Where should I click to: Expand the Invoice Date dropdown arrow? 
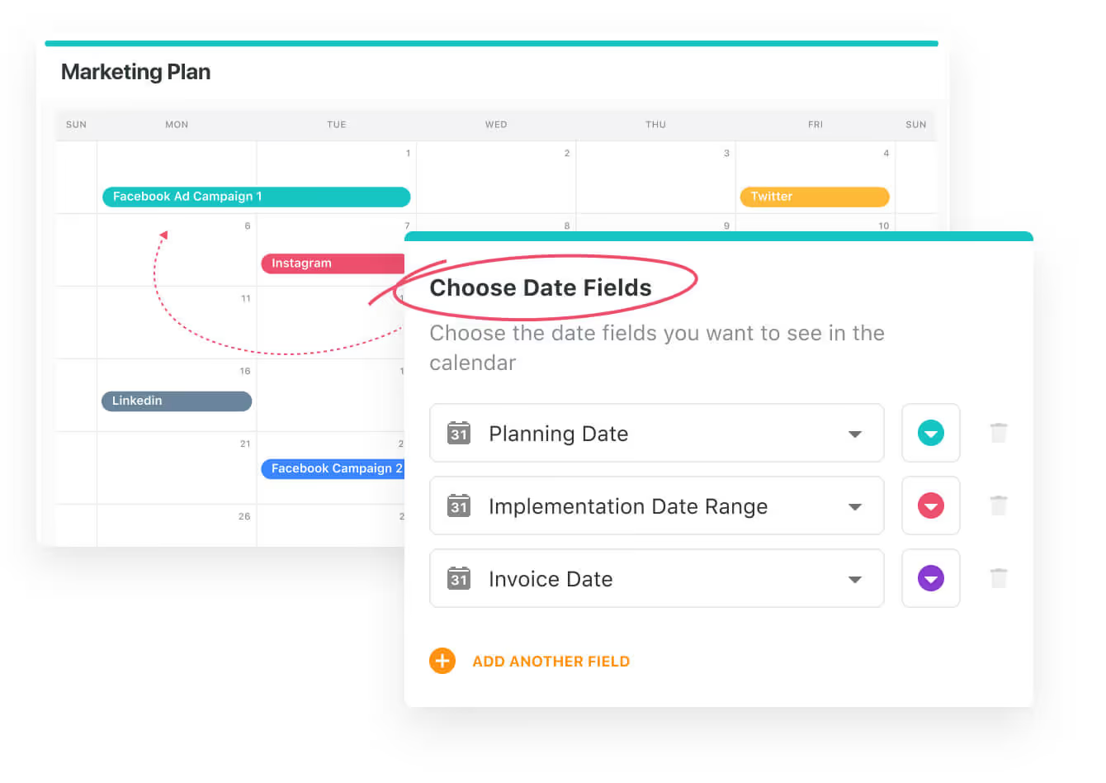pyautogui.click(x=855, y=579)
